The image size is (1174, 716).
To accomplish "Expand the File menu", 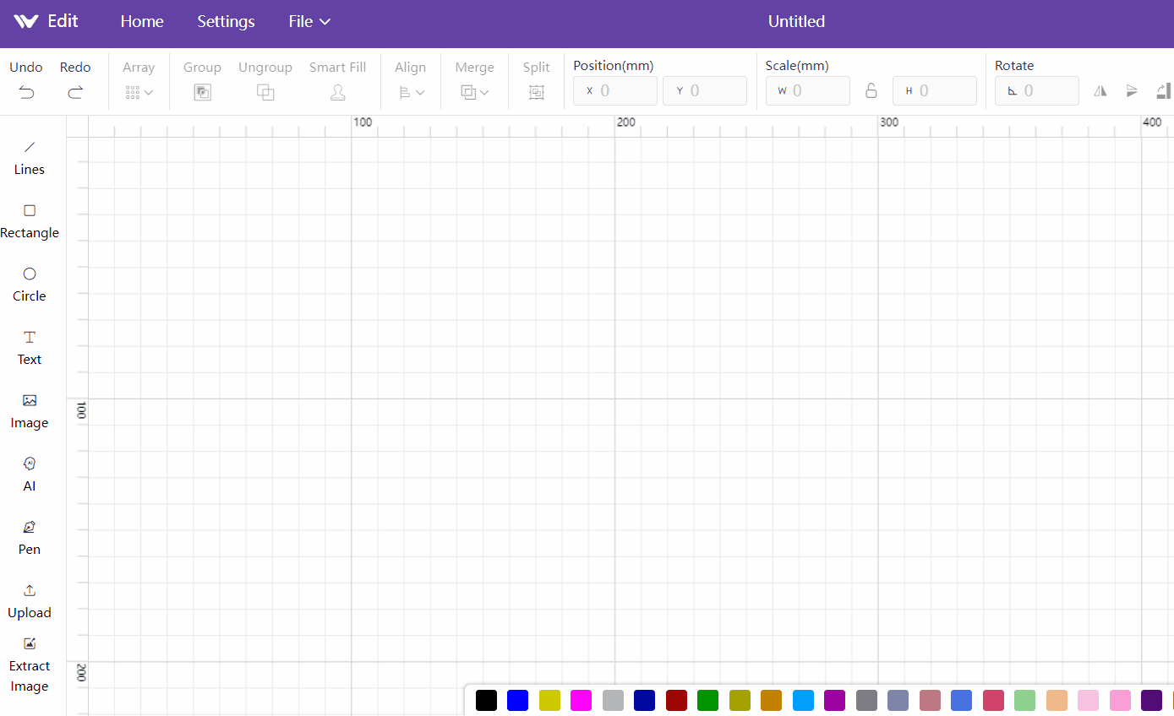I will click(309, 22).
